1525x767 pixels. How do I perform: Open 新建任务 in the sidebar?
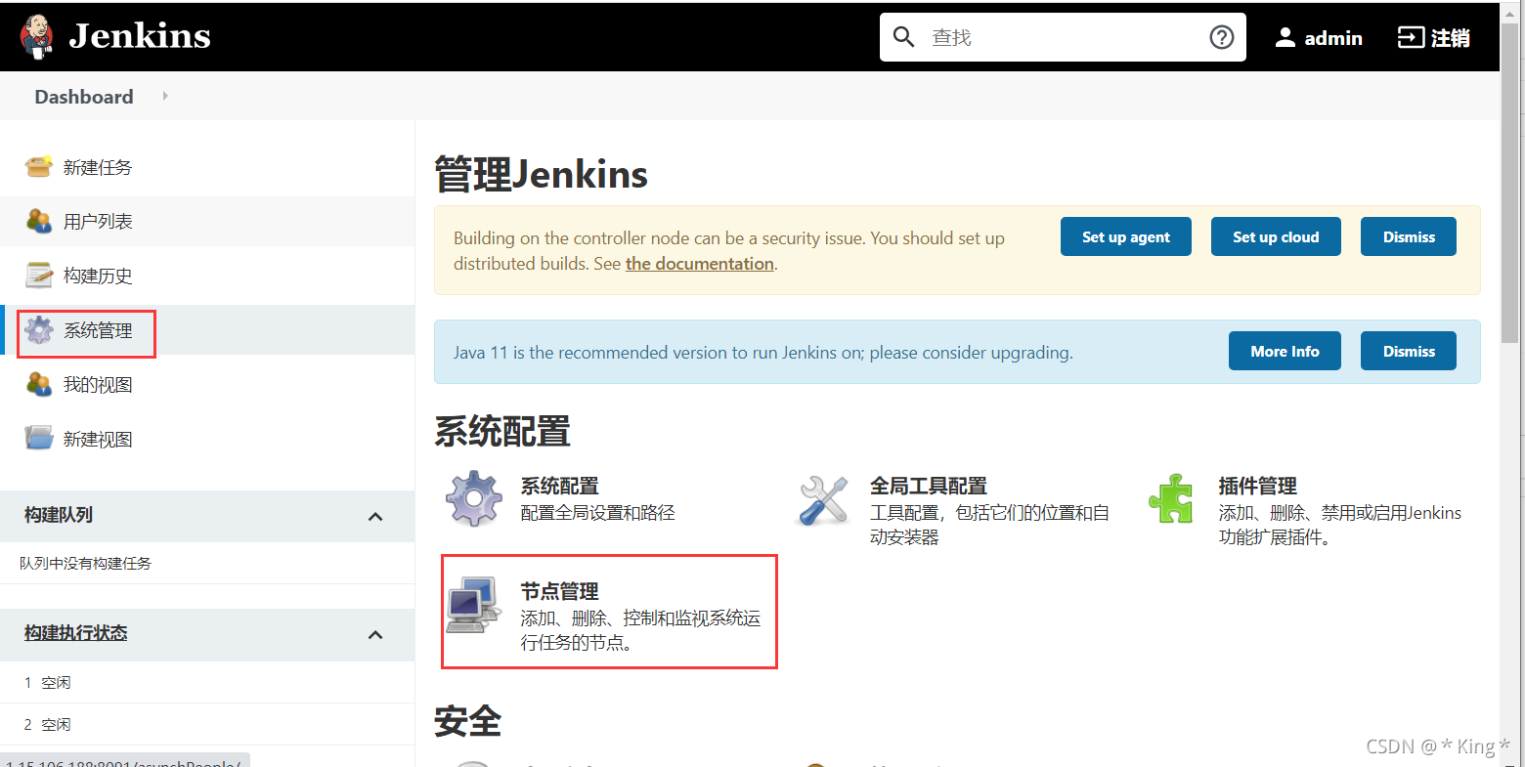(x=98, y=167)
